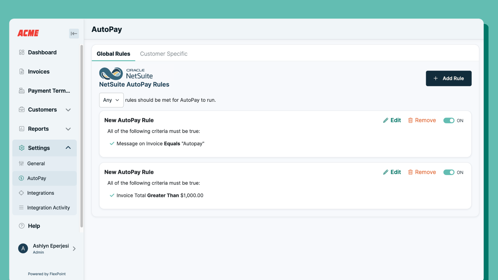
Task: Switch to the Customer Specific tab
Action: (x=164, y=54)
